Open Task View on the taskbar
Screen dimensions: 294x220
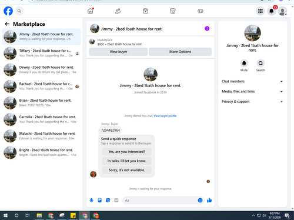click(28, 216)
